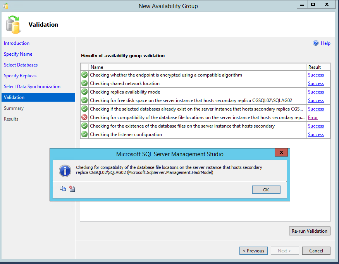Viewport: 339px width, 264px height.
Task: Click green success icon beside listener configuration check
Action: pyautogui.click(x=84, y=134)
